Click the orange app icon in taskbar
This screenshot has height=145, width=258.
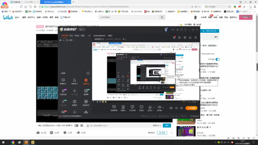(x=26, y=142)
